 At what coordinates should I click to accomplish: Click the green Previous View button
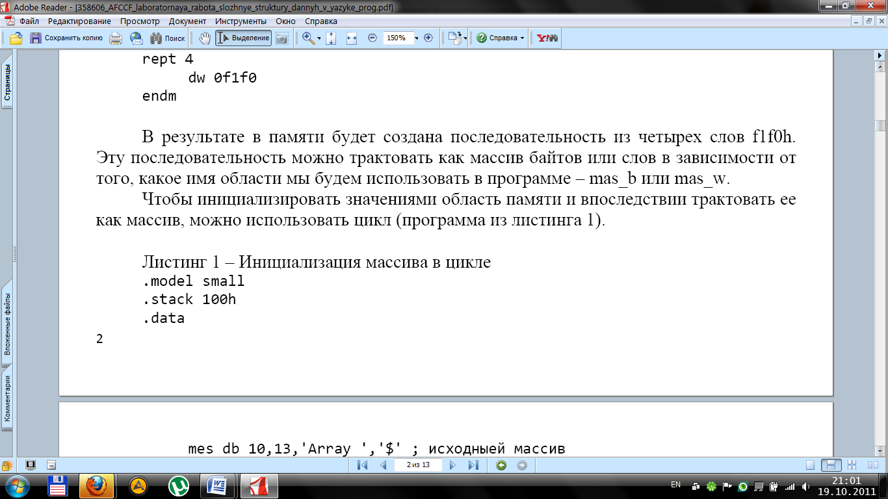[x=501, y=465]
